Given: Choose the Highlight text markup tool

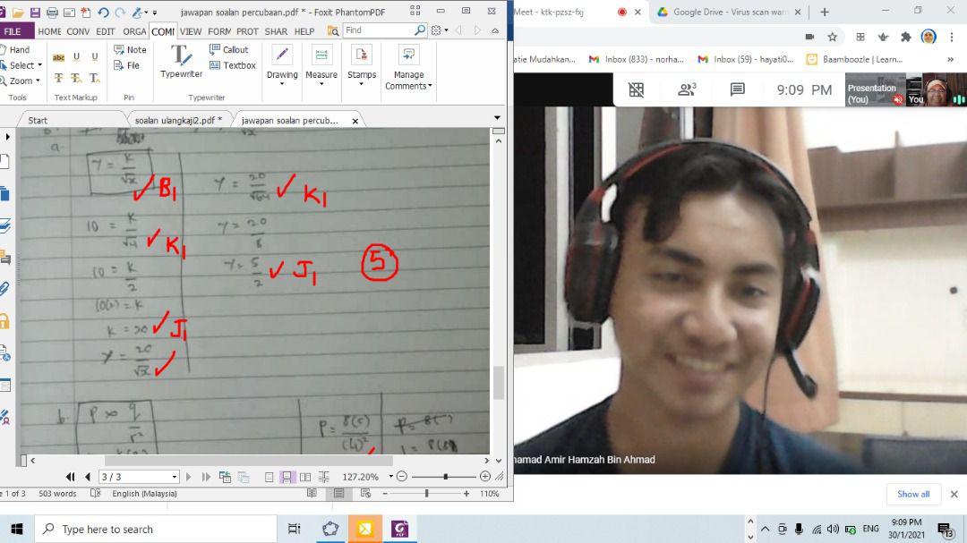Looking at the screenshot, I should 58,57.
